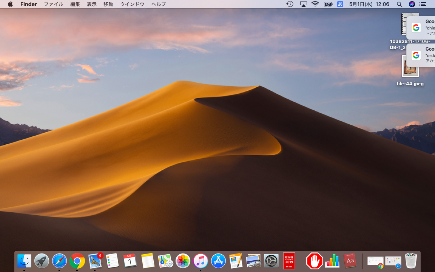Open the Trash in the dock

(411, 261)
